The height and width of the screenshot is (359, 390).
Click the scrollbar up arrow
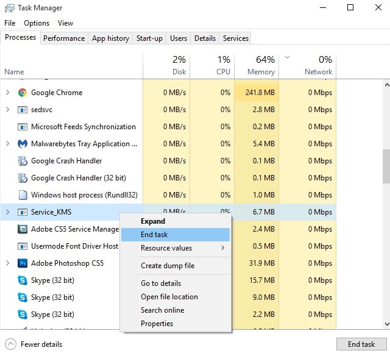pyautogui.click(x=387, y=85)
